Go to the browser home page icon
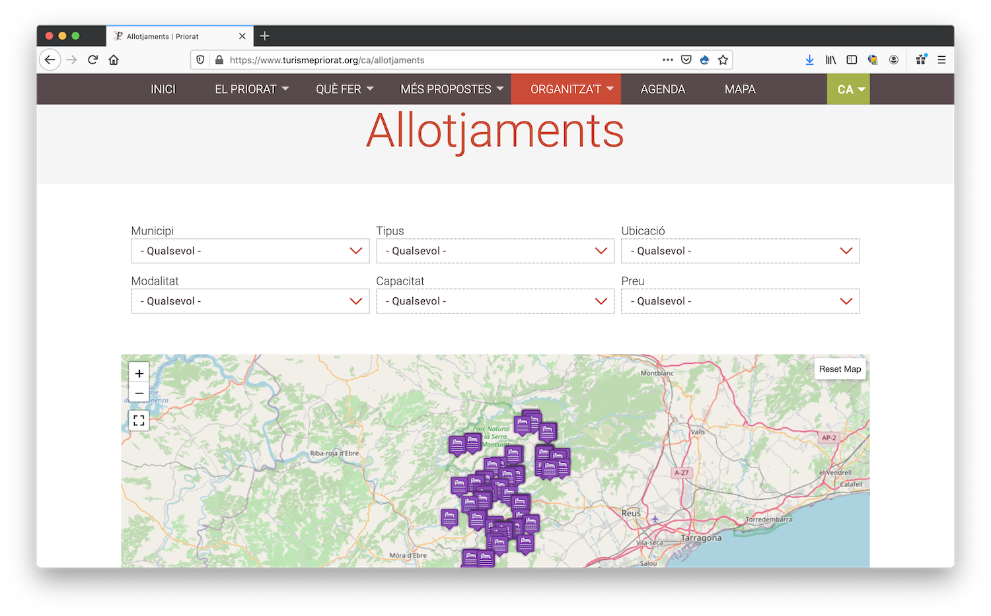 [x=114, y=60]
